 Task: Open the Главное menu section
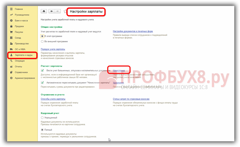(19, 9)
